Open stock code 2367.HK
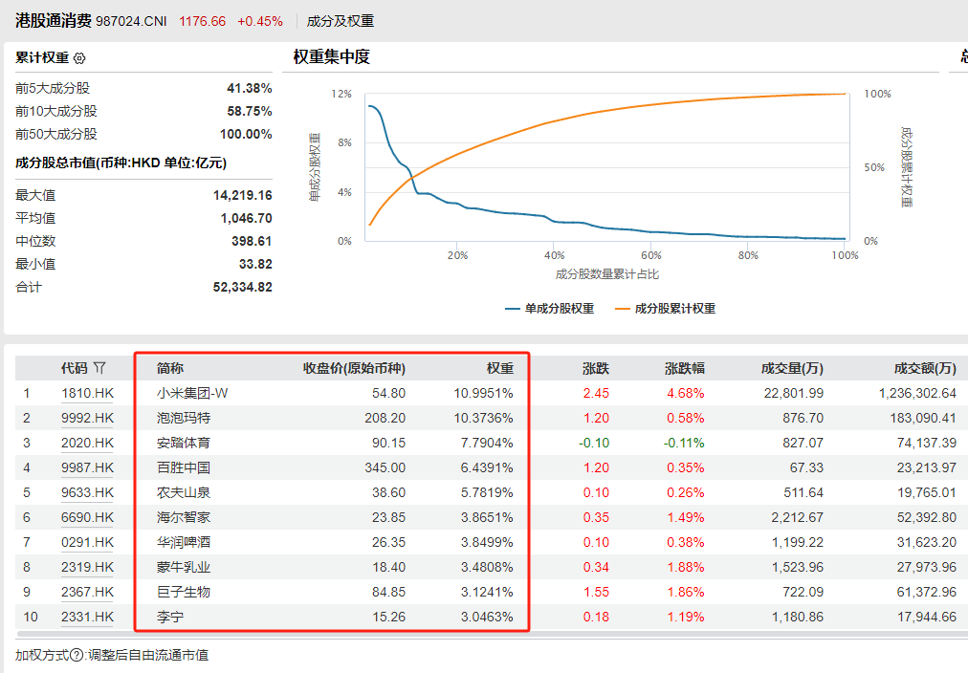 (x=87, y=592)
